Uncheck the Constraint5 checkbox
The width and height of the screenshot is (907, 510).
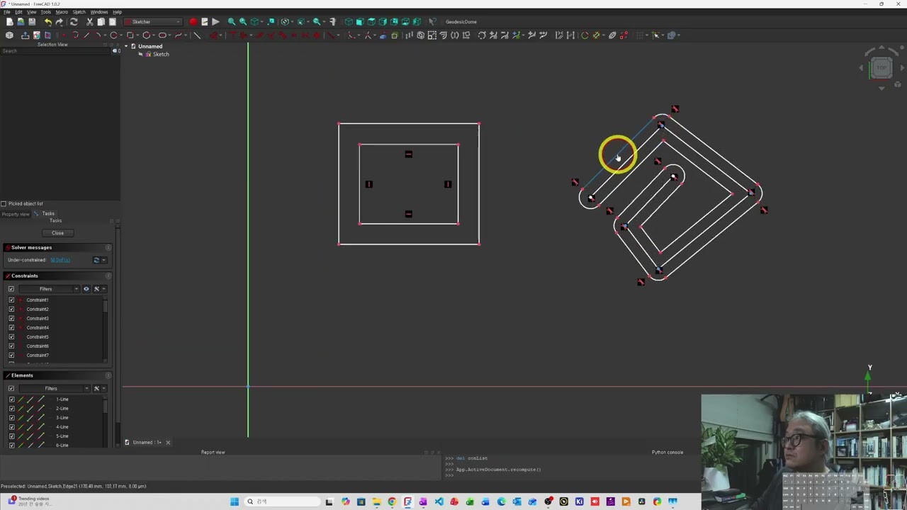[x=11, y=336]
